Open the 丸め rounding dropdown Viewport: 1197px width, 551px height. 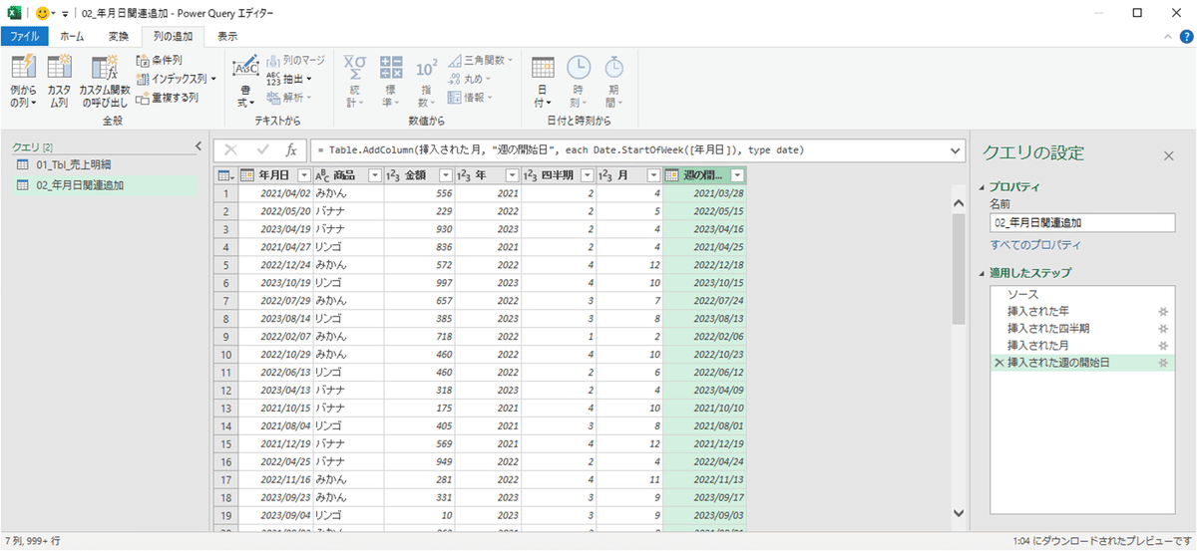pyautogui.click(x=470, y=79)
